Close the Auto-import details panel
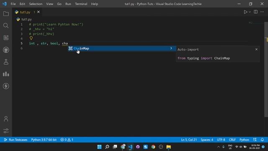 tap(256, 49)
